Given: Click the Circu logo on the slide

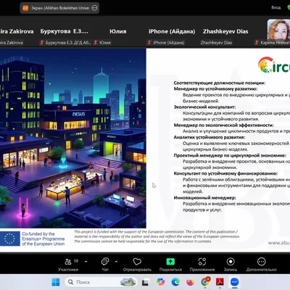Looking at the screenshot, I should click(x=274, y=65).
